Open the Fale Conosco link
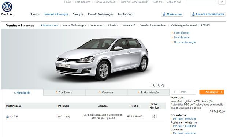The image size is (227, 137). click(83, 2)
